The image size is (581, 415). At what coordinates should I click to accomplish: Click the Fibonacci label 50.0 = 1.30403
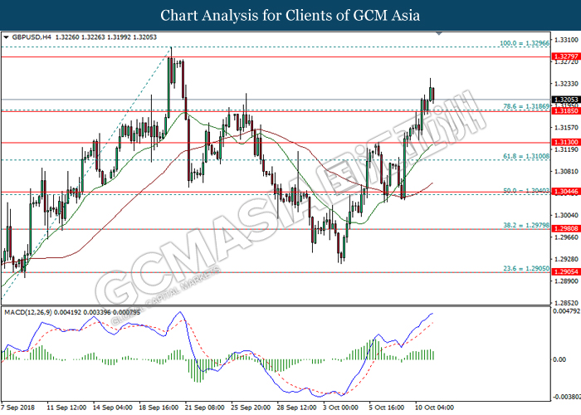click(x=526, y=191)
